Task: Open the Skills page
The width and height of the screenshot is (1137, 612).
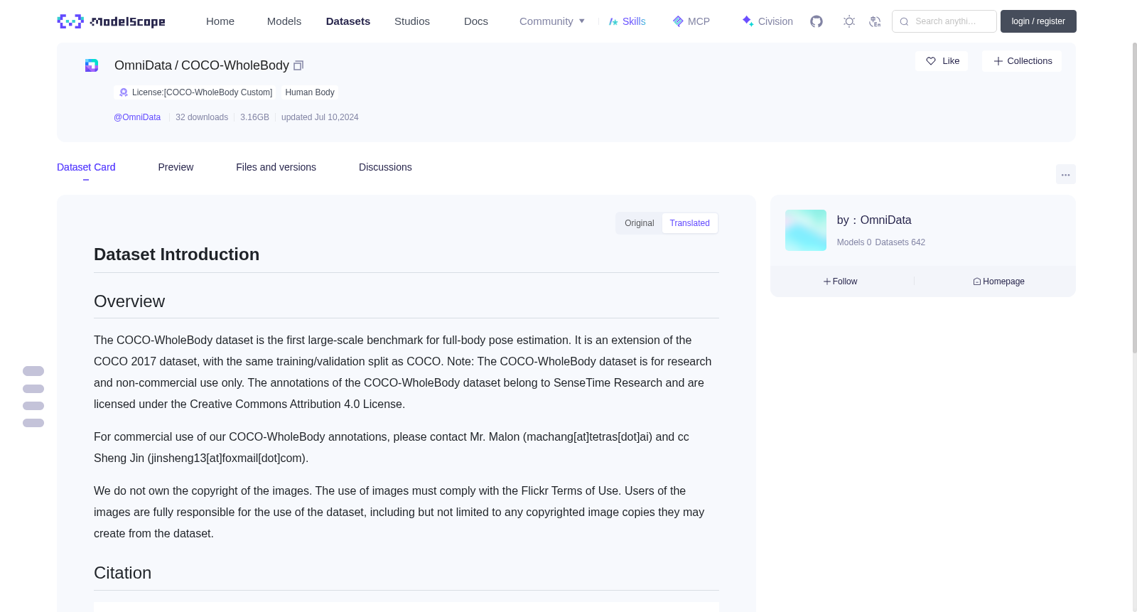Action: [x=627, y=21]
